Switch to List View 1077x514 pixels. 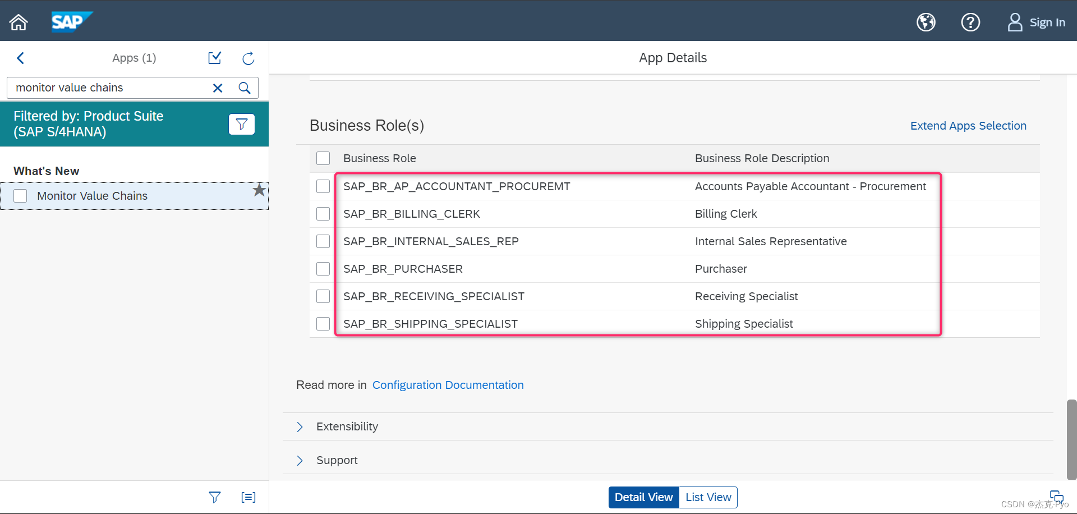(708, 497)
